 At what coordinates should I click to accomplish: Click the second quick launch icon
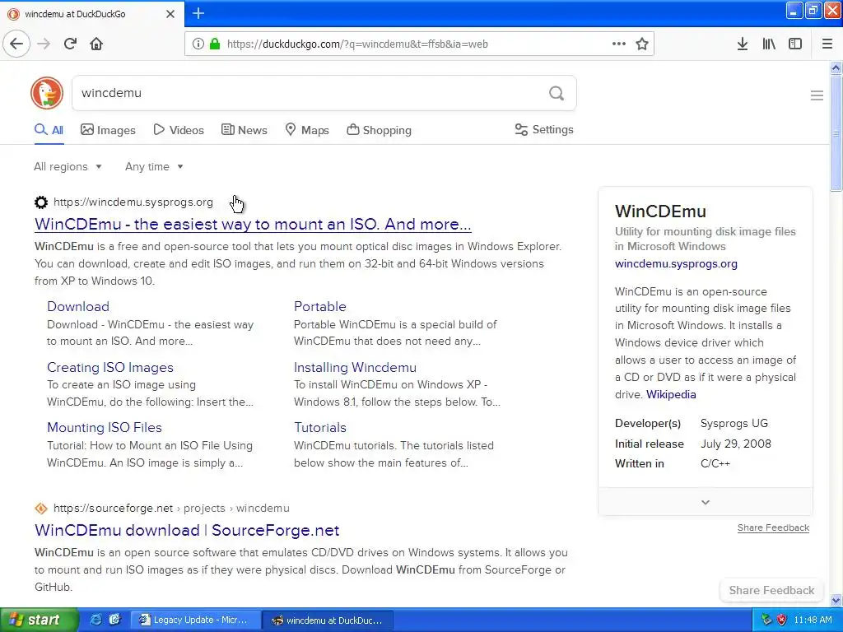pos(114,620)
